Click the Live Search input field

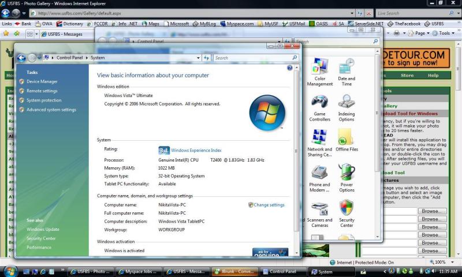pyautogui.click(x=412, y=13)
